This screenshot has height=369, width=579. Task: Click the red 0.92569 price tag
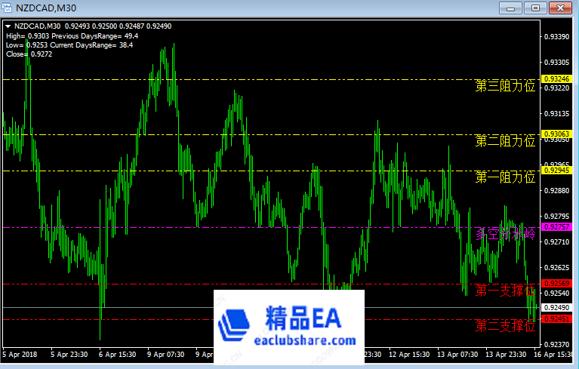point(557,284)
